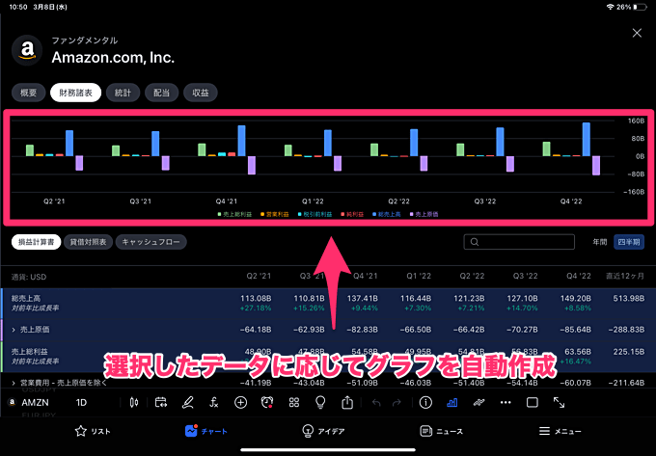Open the チャート tab

(x=205, y=431)
